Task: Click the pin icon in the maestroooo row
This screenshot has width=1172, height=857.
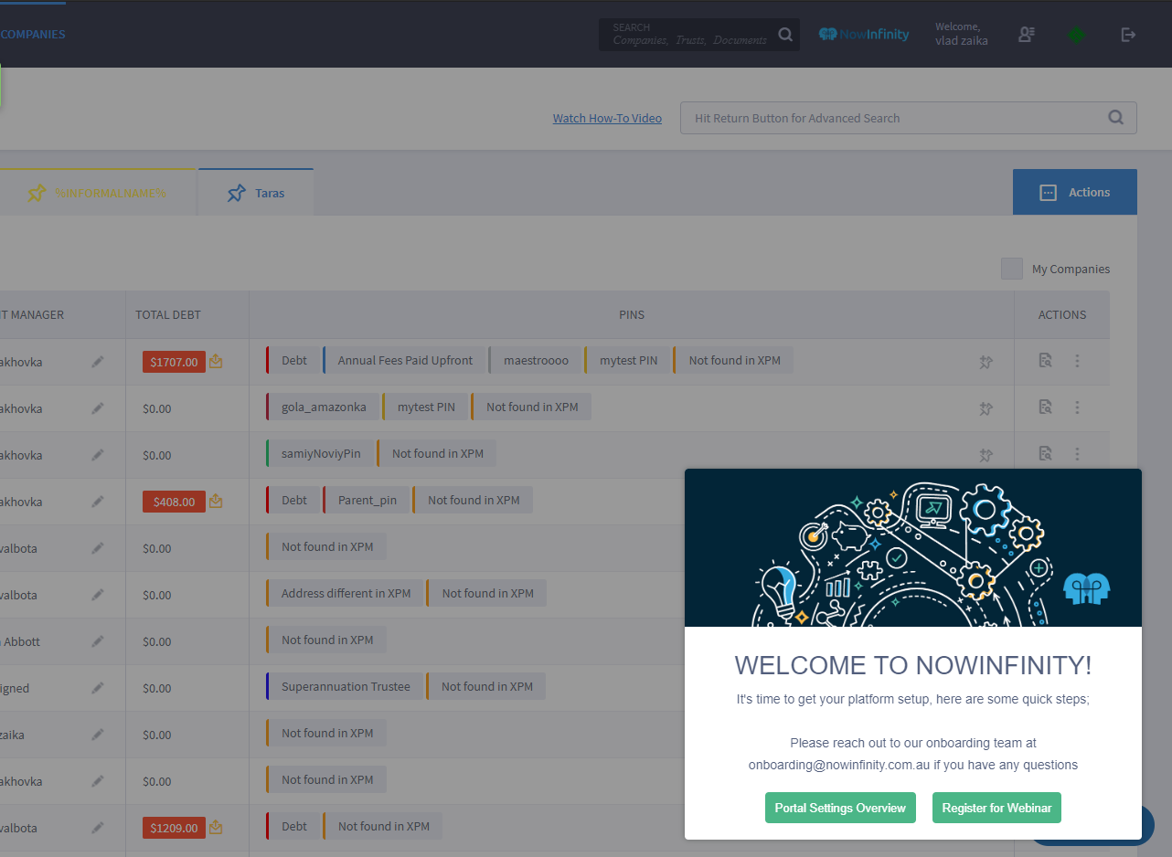Action: 986,362
